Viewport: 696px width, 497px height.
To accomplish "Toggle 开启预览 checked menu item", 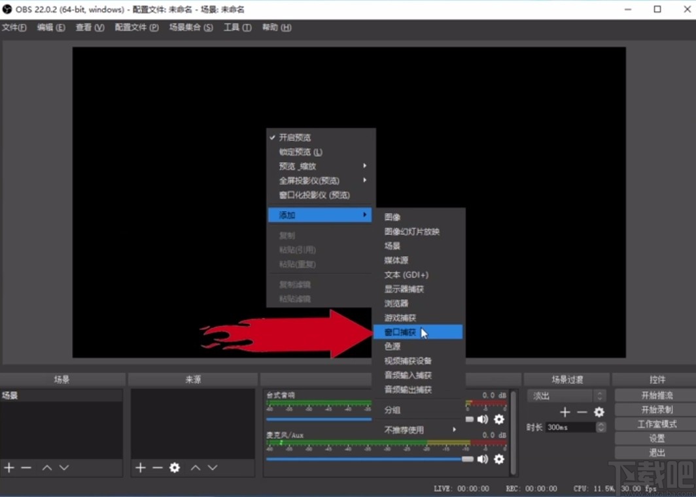I will click(321, 137).
